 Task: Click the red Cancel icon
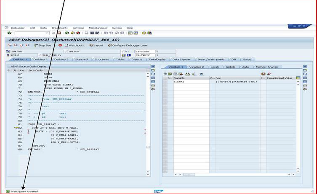point(78,33)
